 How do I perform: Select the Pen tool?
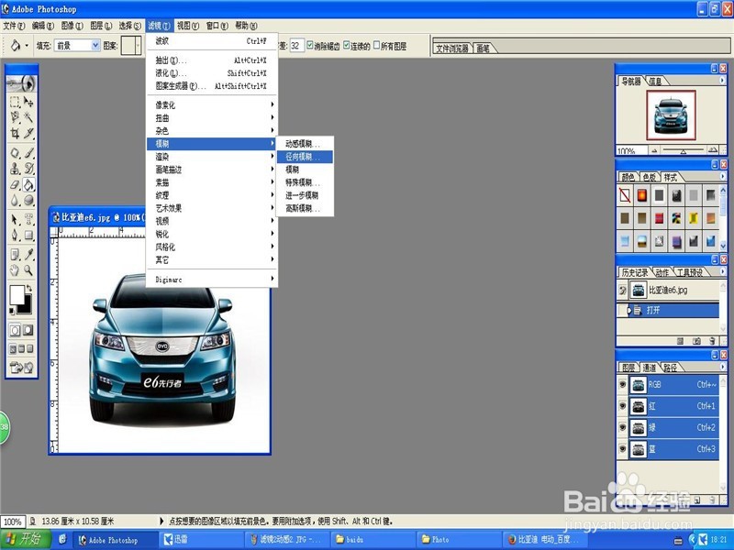click(x=15, y=235)
